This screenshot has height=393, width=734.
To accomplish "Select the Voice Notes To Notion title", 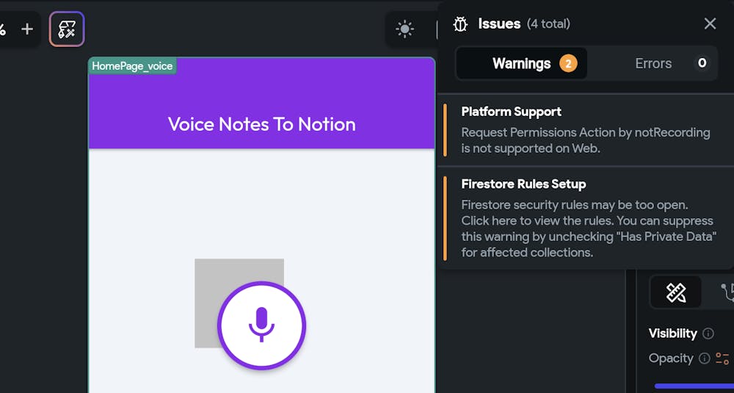I will 262,124.
